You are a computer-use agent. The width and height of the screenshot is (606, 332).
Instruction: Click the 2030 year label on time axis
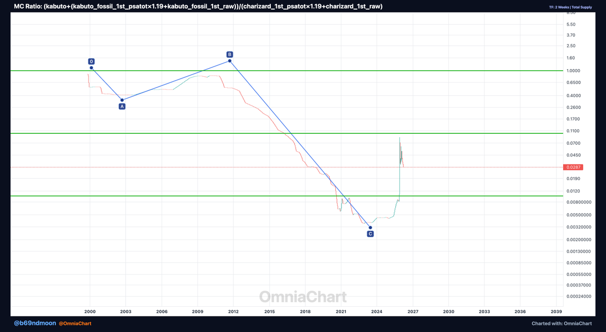pyautogui.click(x=448, y=312)
